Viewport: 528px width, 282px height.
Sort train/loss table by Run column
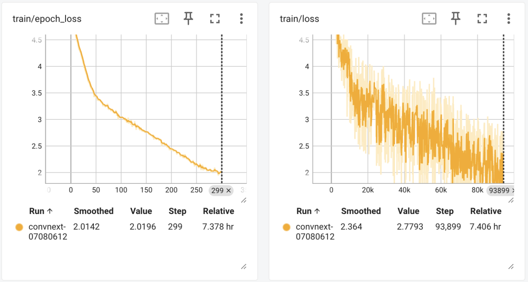pyautogui.click(x=308, y=211)
